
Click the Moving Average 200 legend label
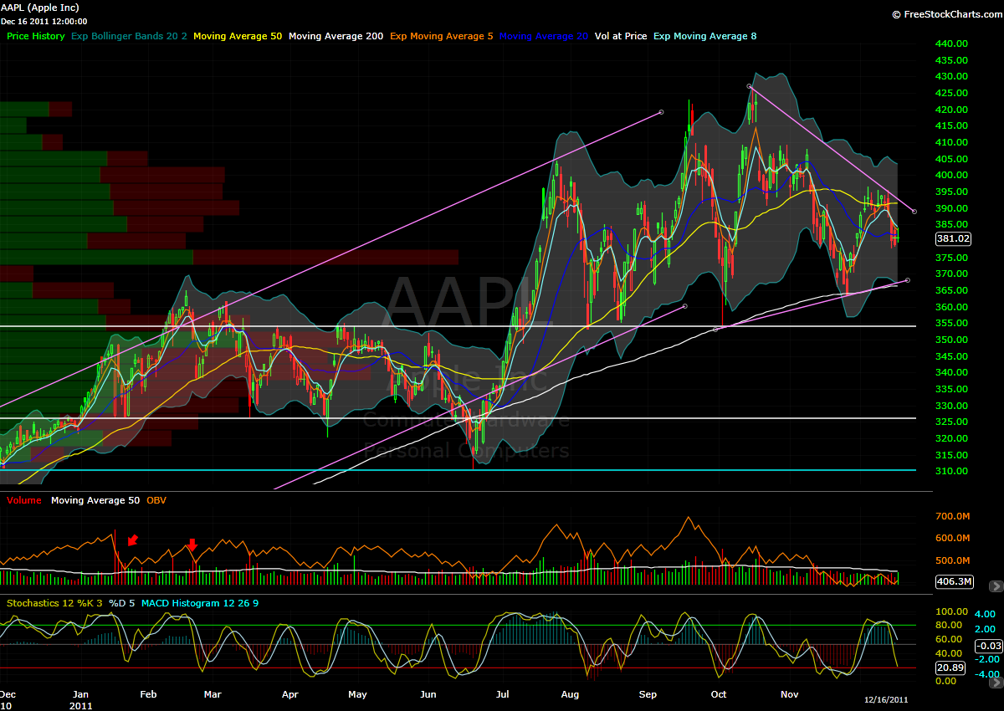click(338, 37)
